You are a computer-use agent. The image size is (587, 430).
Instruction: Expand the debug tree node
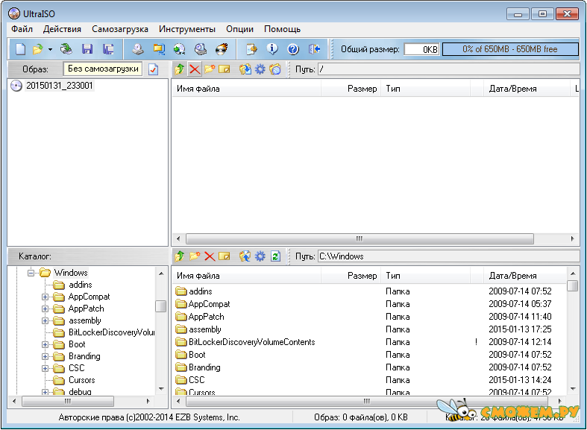pyautogui.click(x=45, y=392)
